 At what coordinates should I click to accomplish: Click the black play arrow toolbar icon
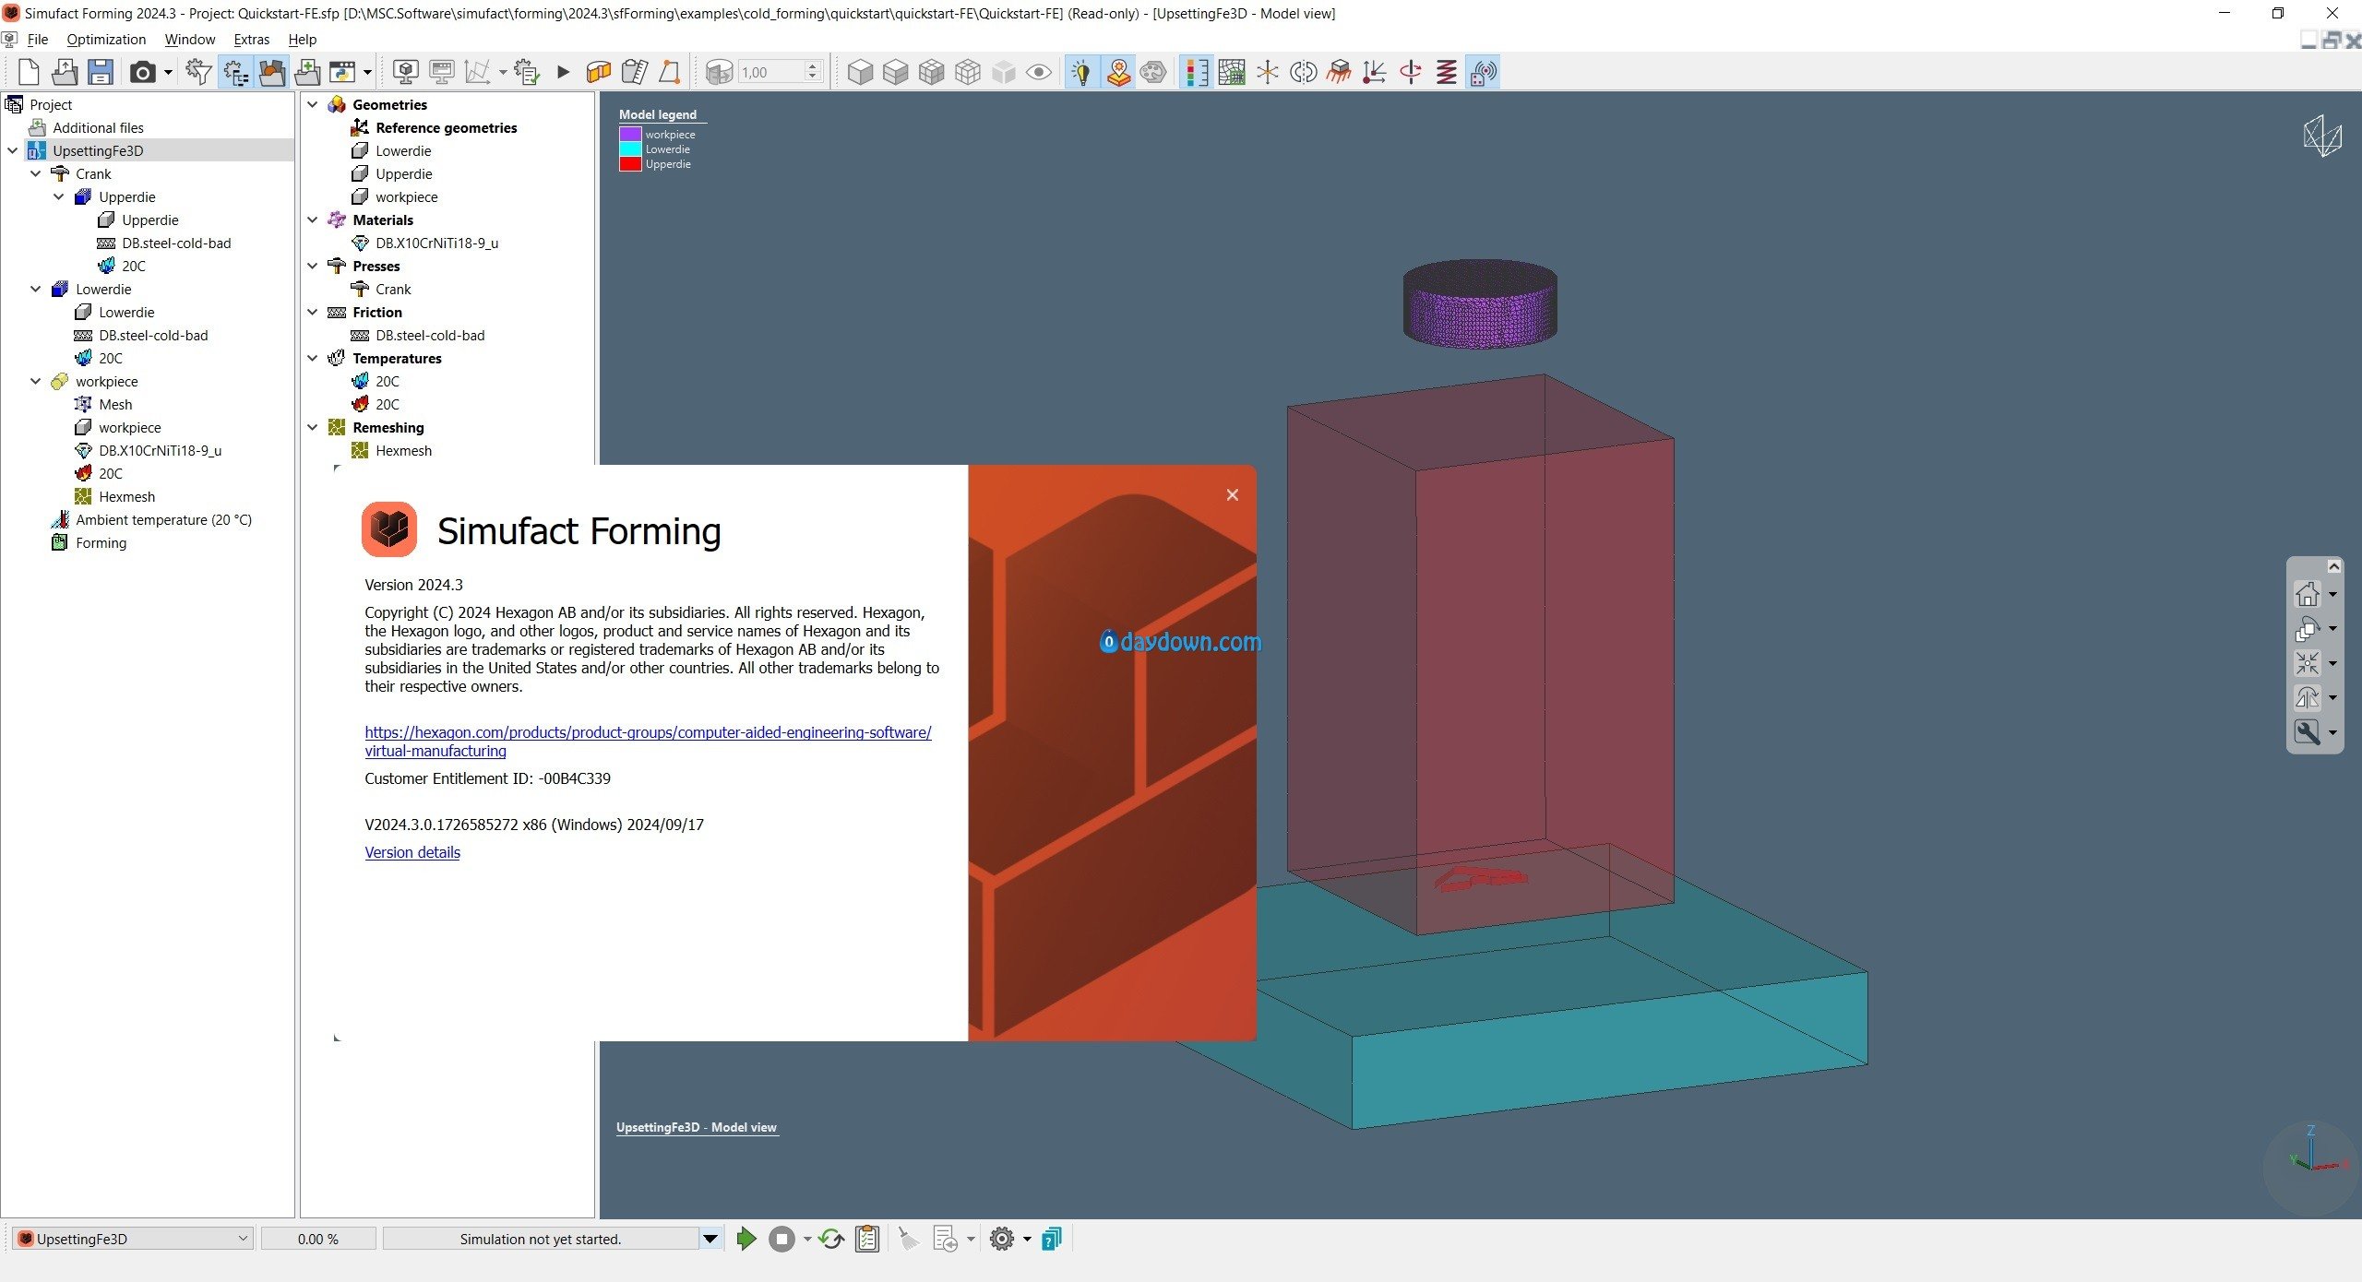click(563, 72)
